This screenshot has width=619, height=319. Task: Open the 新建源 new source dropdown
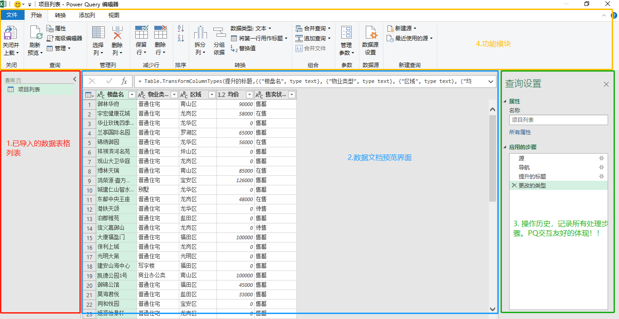(x=403, y=28)
